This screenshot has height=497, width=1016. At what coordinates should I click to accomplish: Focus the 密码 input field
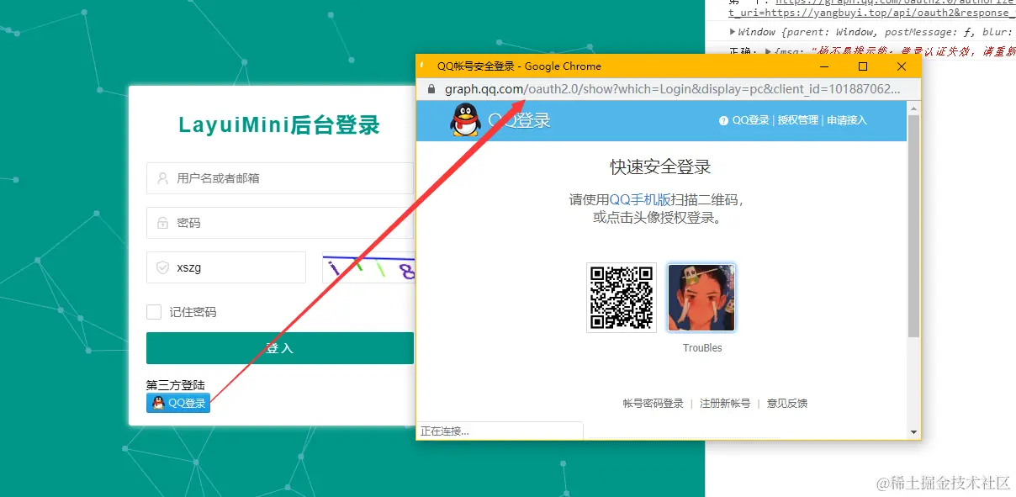tap(280, 223)
